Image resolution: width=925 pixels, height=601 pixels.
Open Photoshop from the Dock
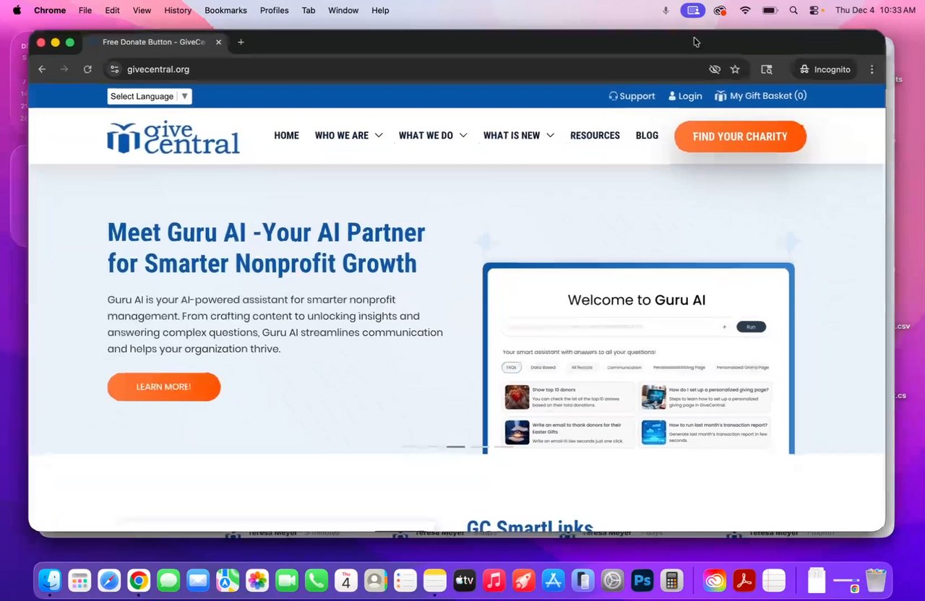point(642,580)
